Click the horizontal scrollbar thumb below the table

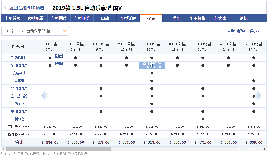[58, 149]
